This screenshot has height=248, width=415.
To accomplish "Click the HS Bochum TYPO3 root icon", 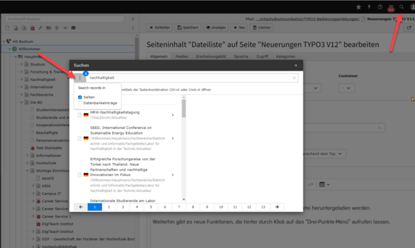I will [x=9, y=41].
